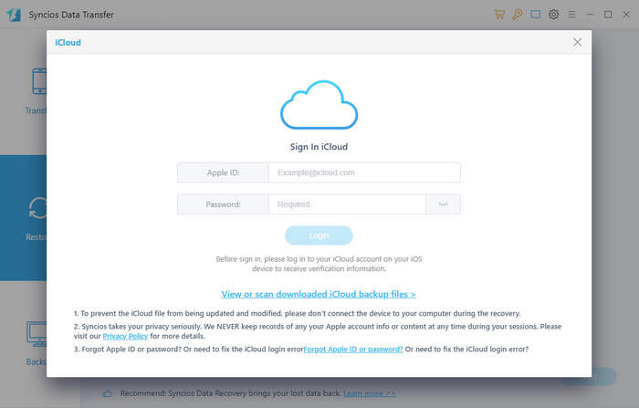Image resolution: width=639 pixels, height=408 pixels.
Task: Click the iCloud dialog title text
Action: [68, 42]
